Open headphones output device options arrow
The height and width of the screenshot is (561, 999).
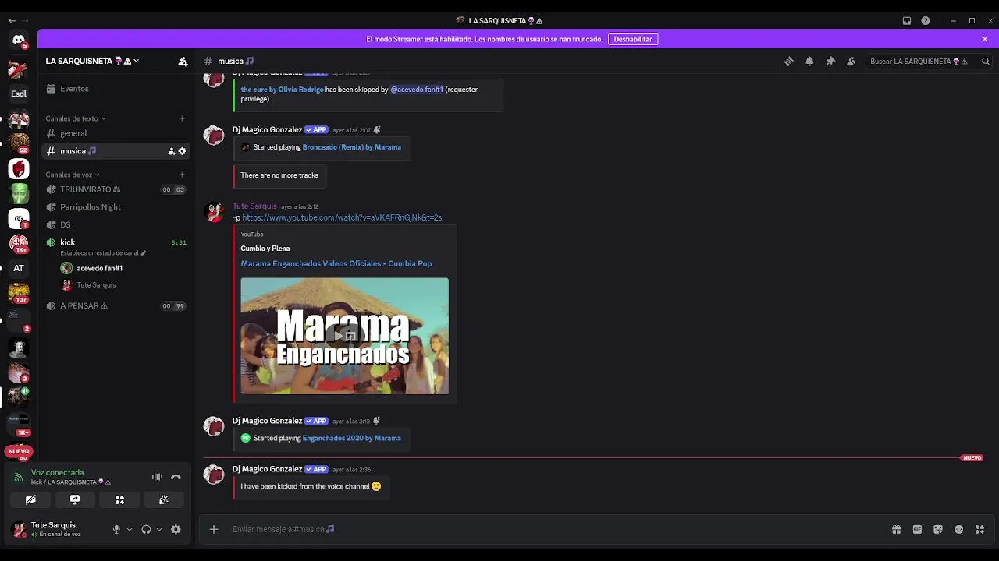click(159, 530)
